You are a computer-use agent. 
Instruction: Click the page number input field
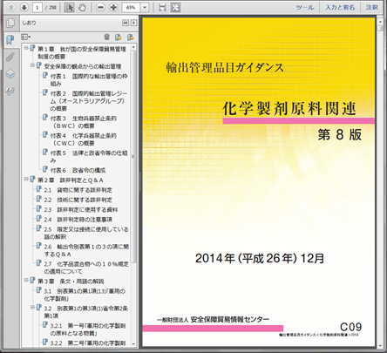[x=37, y=8]
